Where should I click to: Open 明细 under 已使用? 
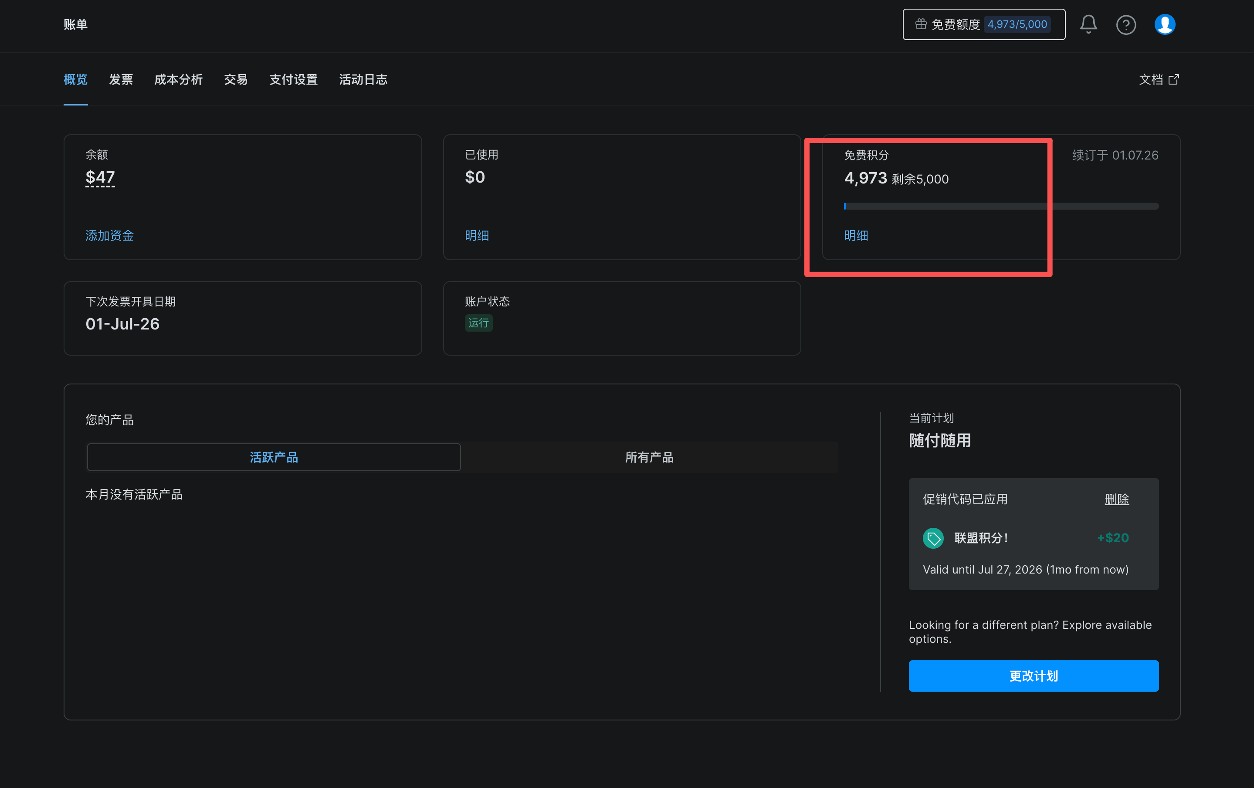[x=477, y=235]
